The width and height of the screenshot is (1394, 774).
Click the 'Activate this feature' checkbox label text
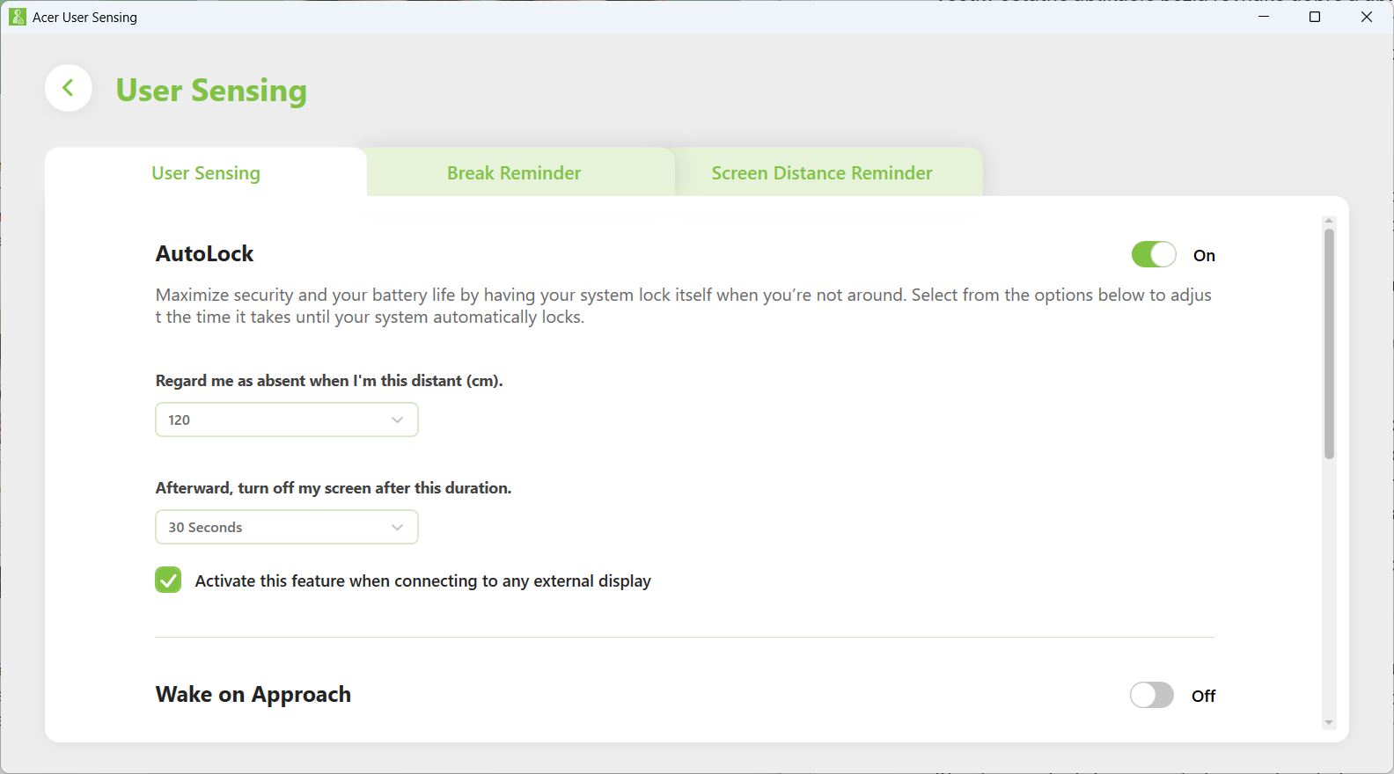pos(422,581)
